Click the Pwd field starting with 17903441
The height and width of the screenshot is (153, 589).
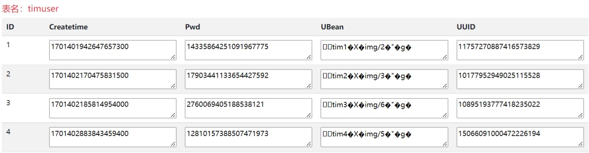pyautogui.click(x=248, y=79)
